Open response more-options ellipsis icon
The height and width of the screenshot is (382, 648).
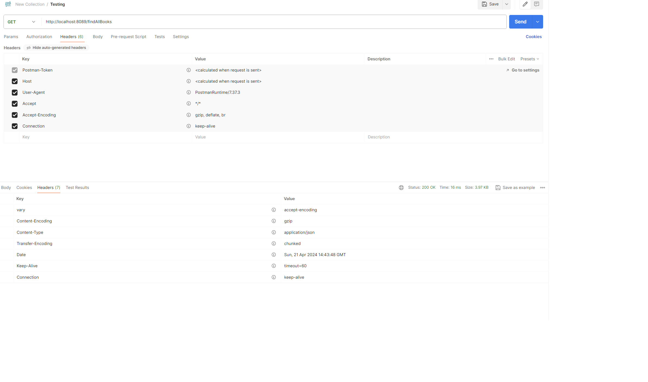tap(542, 188)
